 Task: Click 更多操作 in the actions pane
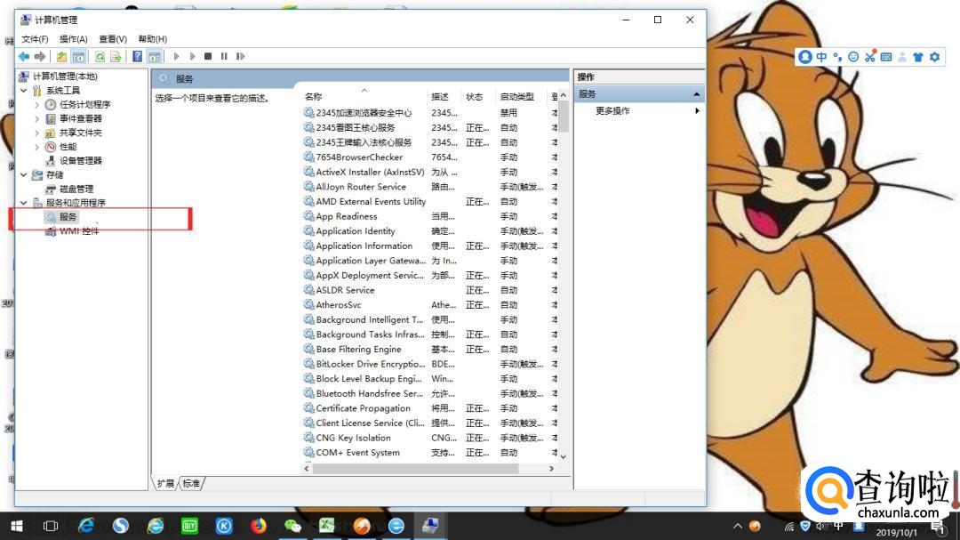click(x=612, y=111)
